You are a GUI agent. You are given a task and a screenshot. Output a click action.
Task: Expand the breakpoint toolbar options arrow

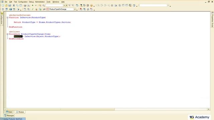(94, 10)
